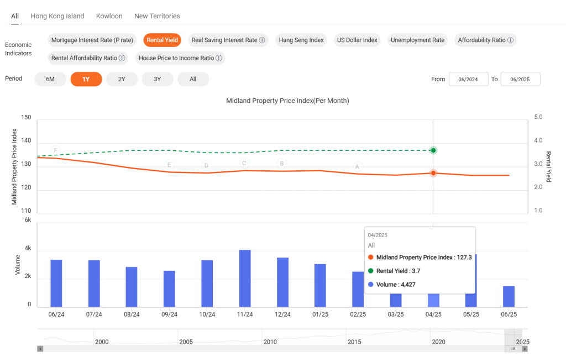Click the 10/24 volume bar
Screen dimensions: 566x362
[x=207, y=284]
